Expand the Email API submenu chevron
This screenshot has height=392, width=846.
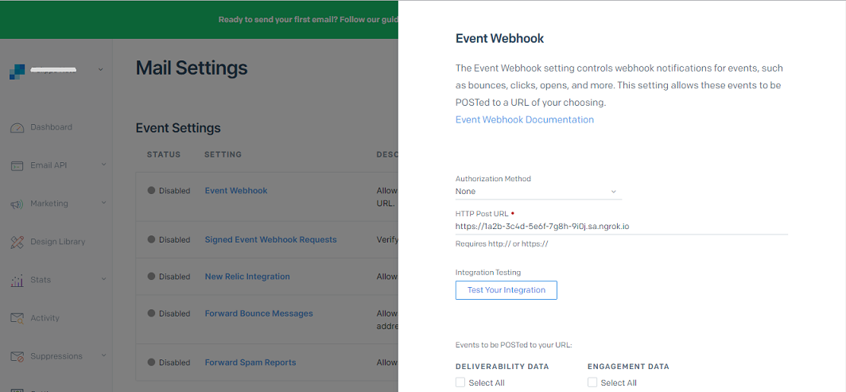click(x=103, y=165)
